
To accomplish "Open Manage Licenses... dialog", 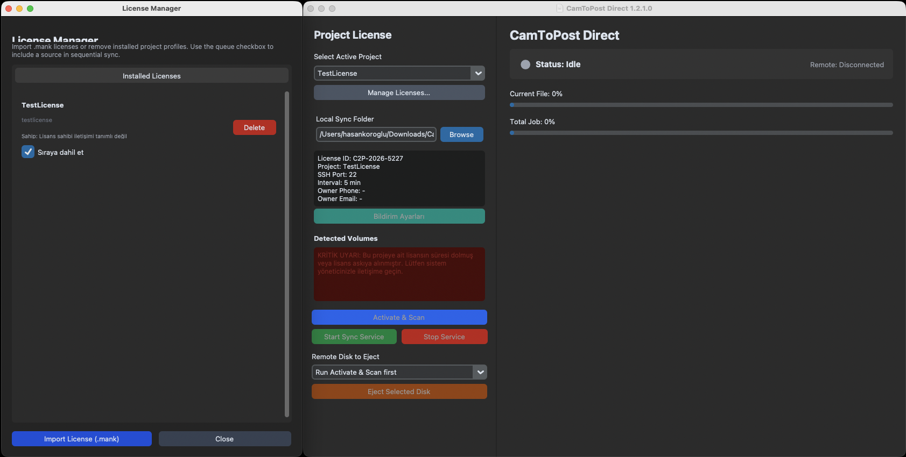I will click(399, 92).
